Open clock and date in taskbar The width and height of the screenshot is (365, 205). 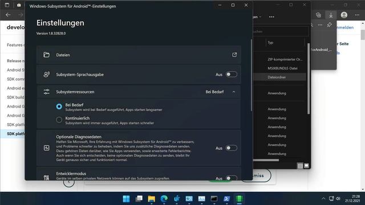(x=353, y=199)
